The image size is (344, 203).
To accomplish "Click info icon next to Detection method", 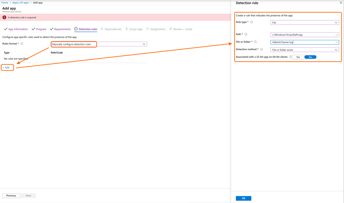I will pyautogui.click(x=262, y=49).
